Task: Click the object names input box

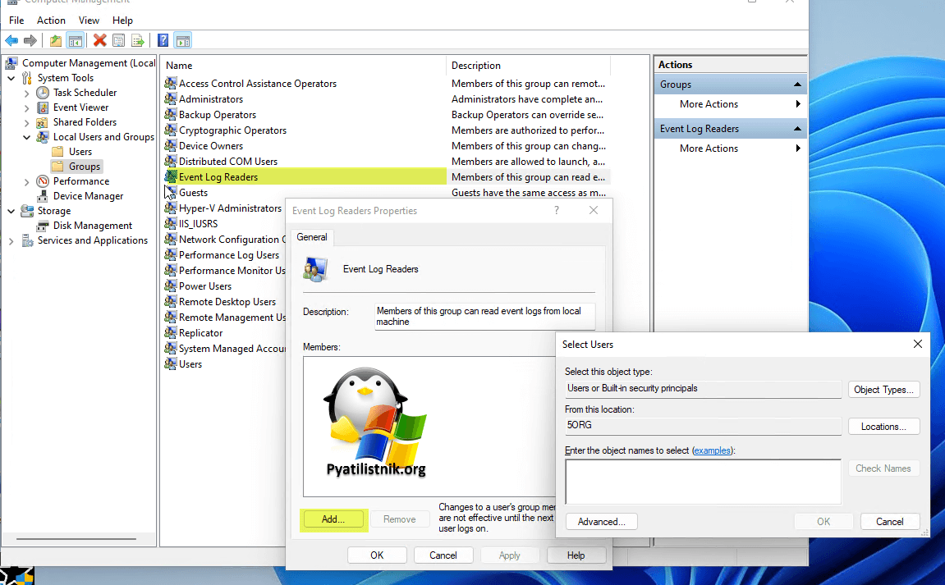Action: click(x=703, y=481)
